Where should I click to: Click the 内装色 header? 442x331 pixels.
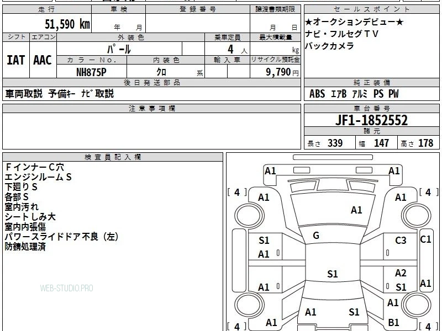(x=166, y=60)
